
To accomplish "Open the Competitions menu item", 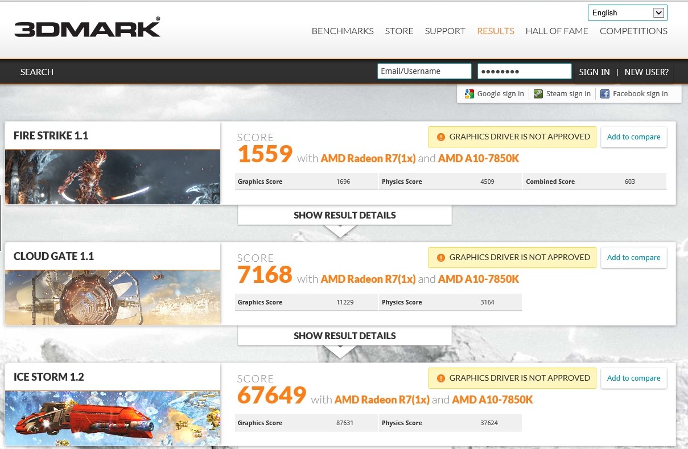I will [x=633, y=31].
